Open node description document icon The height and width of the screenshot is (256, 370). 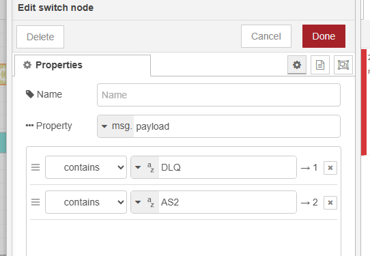tap(320, 65)
